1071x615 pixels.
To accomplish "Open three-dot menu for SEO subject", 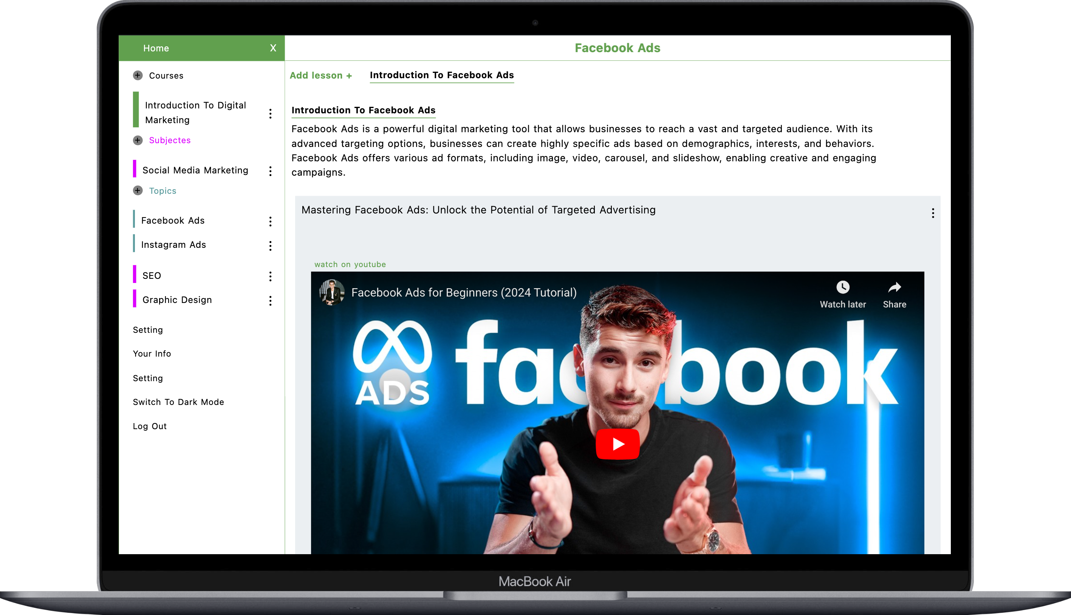I will (x=270, y=276).
